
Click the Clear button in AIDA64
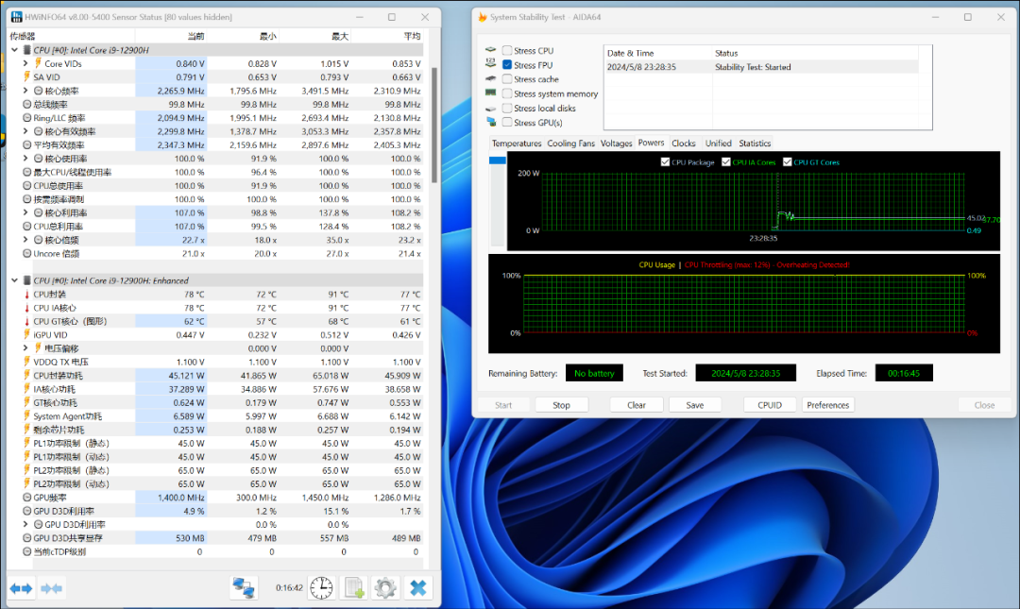pos(637,405)
